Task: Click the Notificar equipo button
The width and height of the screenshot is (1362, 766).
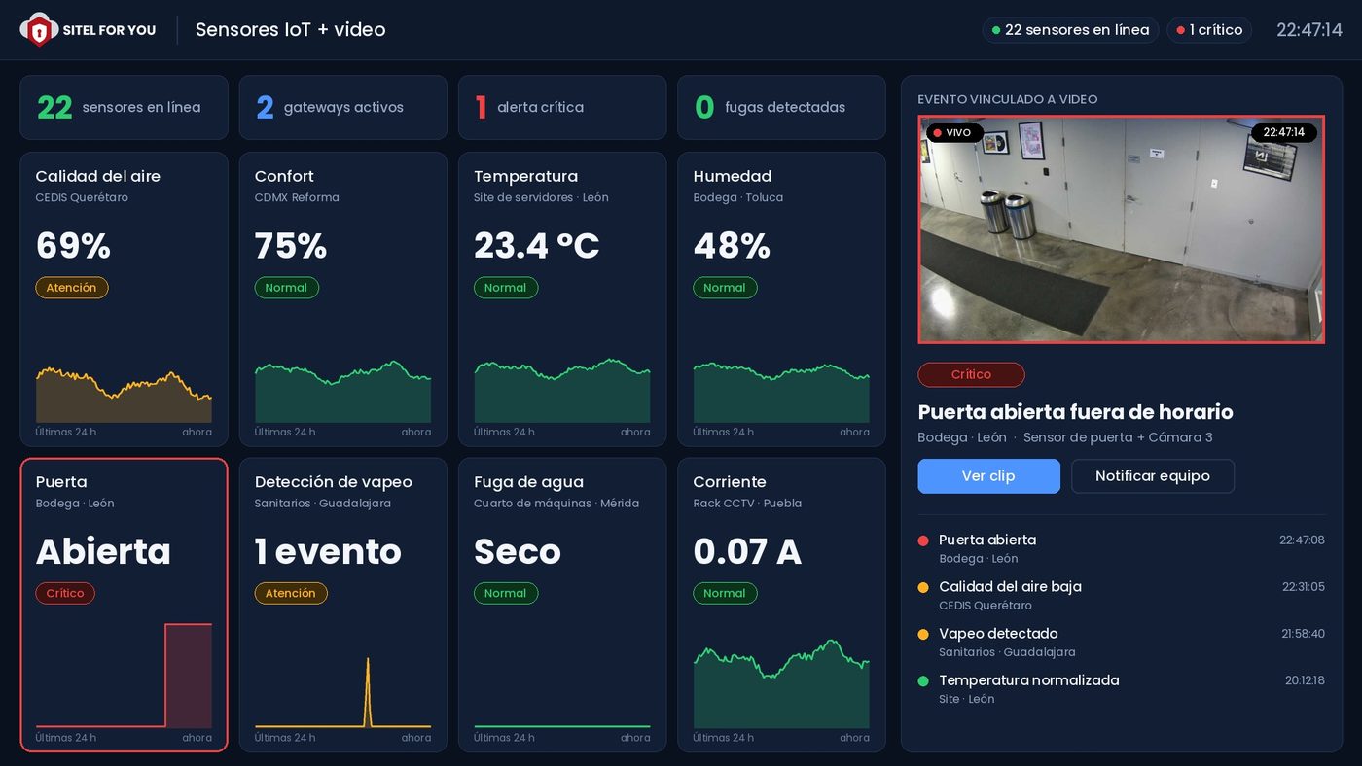Action: 1153,476
